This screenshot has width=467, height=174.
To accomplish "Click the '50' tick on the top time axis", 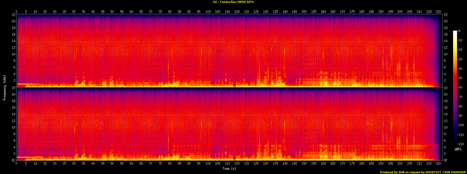I will pyautogui.click(x=112, y=11).
